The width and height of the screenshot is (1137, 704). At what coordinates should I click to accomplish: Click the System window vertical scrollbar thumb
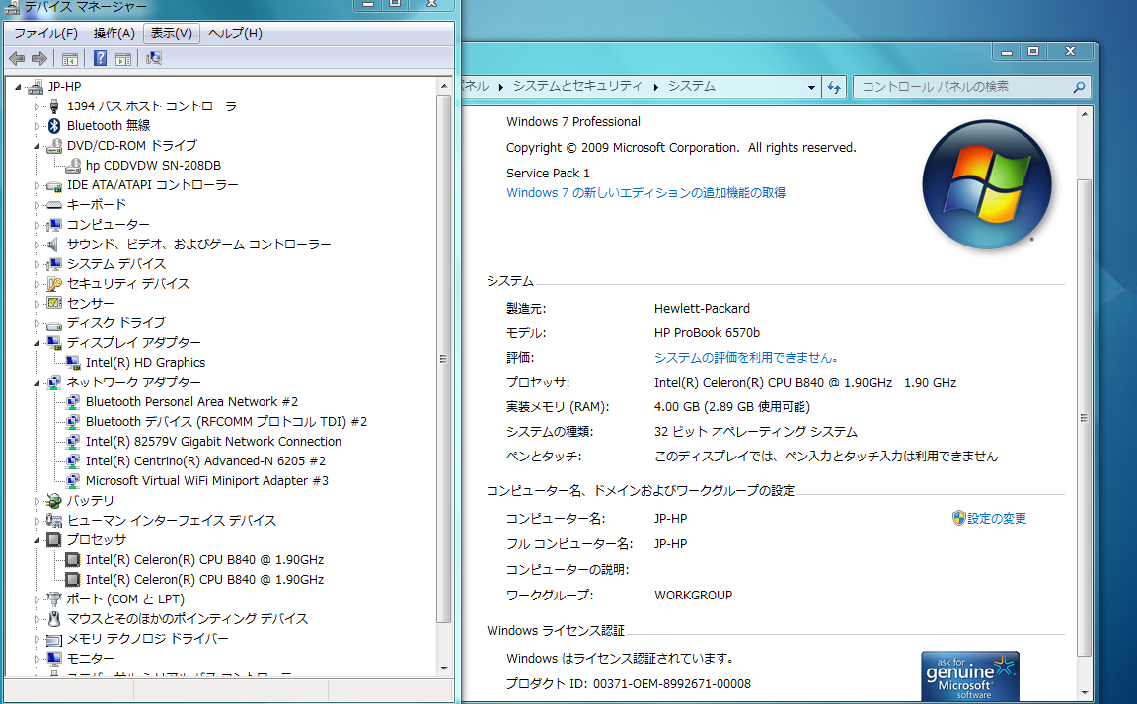(1084, 418)
